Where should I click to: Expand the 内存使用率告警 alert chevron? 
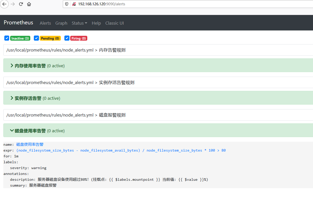pyautogui.click(x=12, y=66)
